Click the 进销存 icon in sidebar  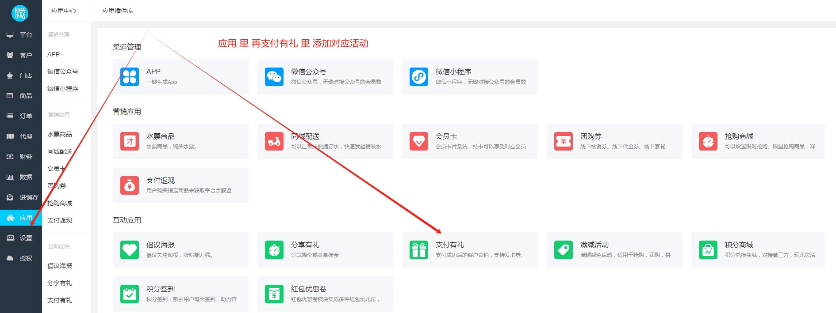10,197
